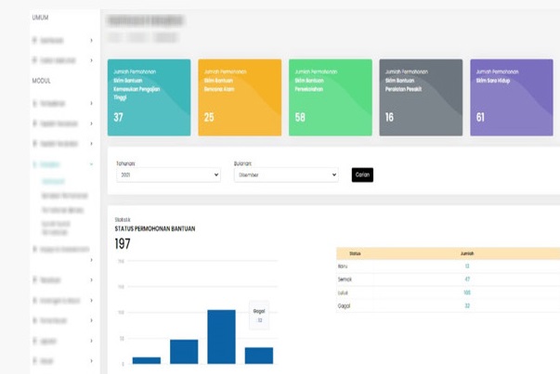This screenshot has height=374, width=560.
Task: Click the tallest bar in the status chart
Action: pos(221,337)
